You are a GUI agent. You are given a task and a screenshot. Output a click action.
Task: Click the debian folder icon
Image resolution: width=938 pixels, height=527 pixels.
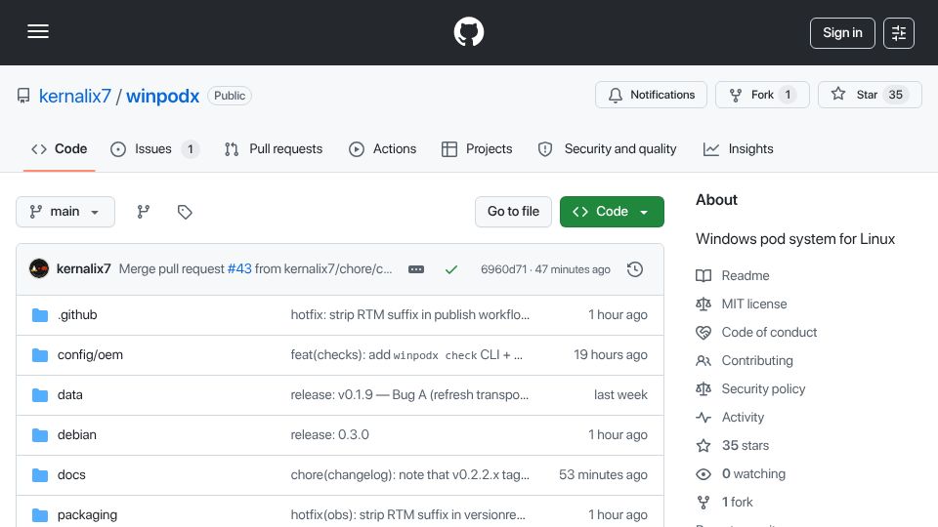(40, 435)
